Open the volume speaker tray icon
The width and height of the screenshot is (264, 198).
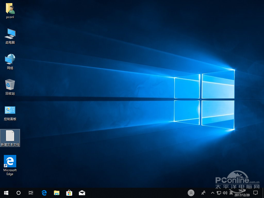tap(225, 193)
